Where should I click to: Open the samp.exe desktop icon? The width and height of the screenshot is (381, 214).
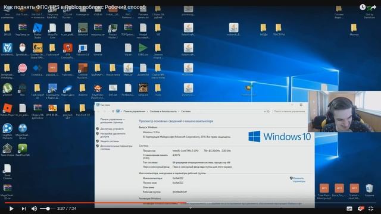point(143,90)
